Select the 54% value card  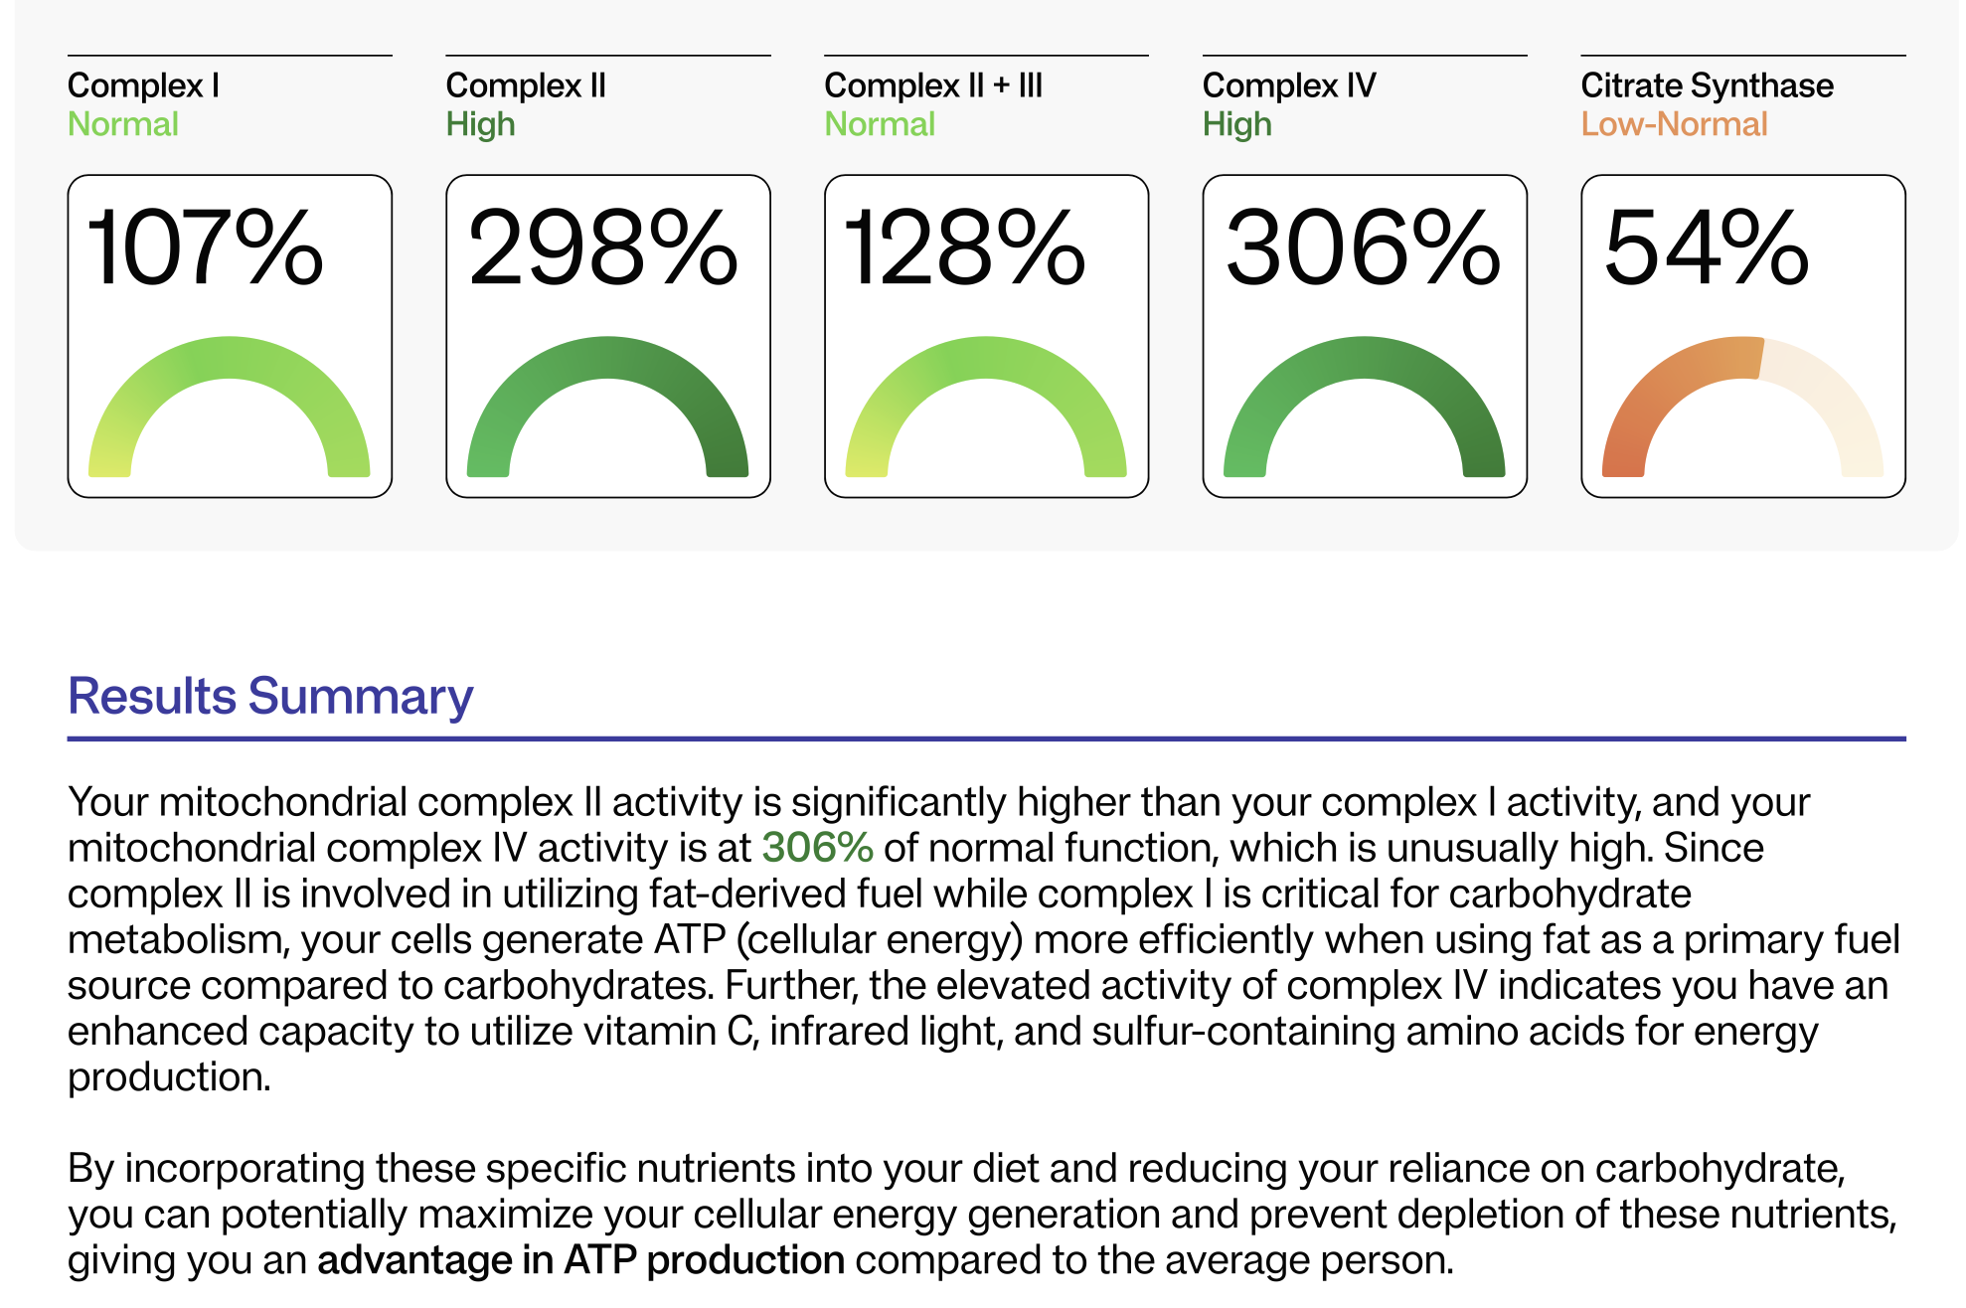(1743, 336)
